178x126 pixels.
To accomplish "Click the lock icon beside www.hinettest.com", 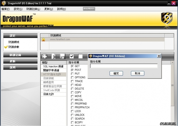I will (43, 40).
